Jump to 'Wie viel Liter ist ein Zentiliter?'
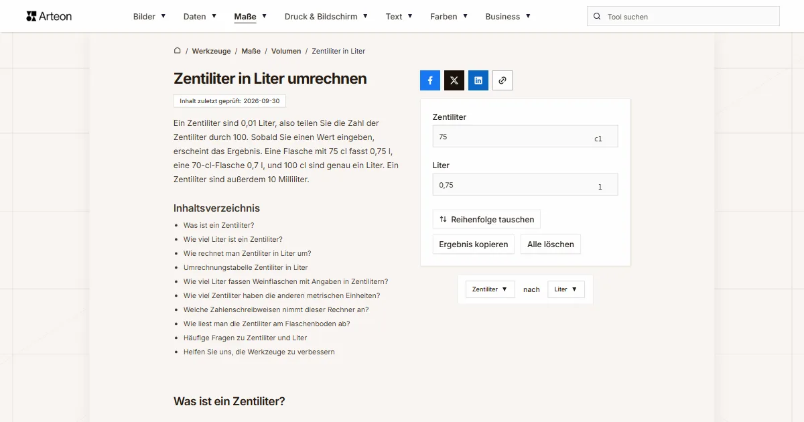This screenshot has height=422, width=804. [x=233, y=239]
